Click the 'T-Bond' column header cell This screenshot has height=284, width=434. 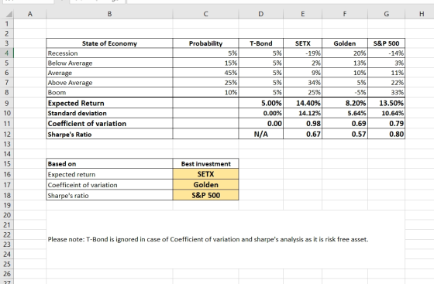[x=260, y=43]
